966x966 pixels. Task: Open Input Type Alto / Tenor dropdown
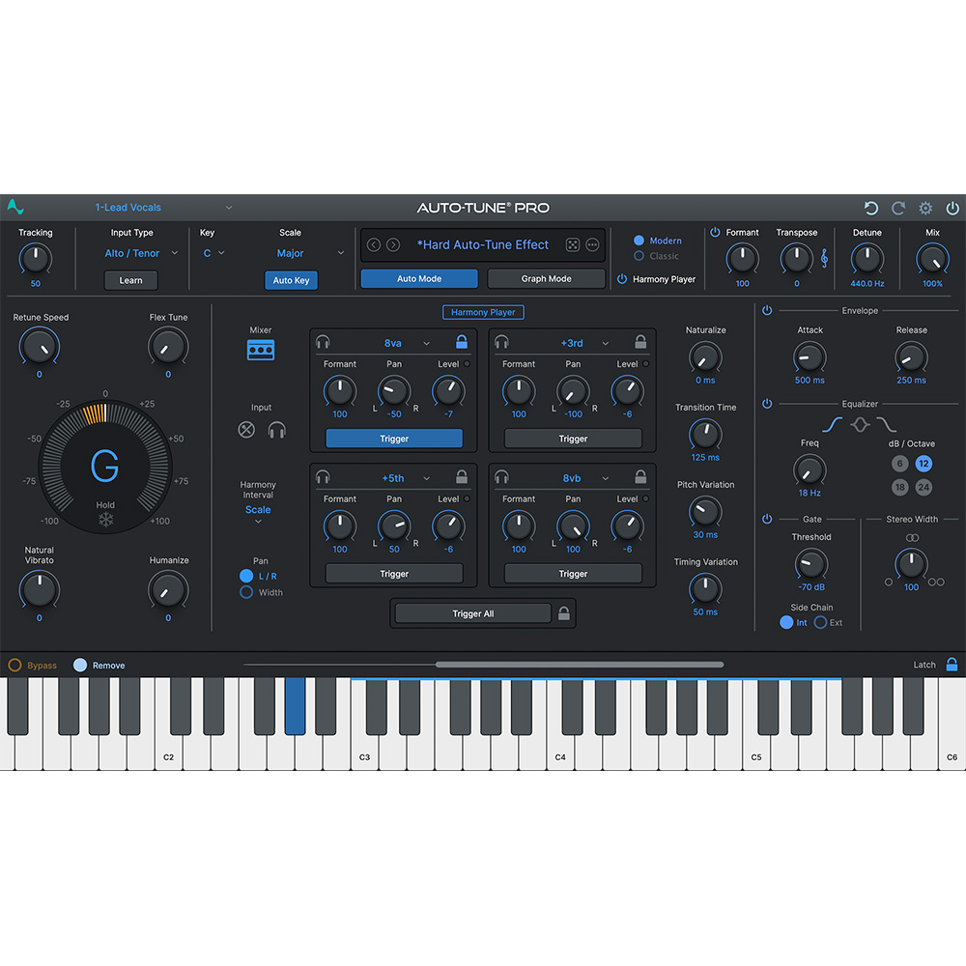point(141,253)
